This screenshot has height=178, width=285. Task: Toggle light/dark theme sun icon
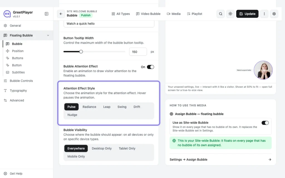pos(230,14)
